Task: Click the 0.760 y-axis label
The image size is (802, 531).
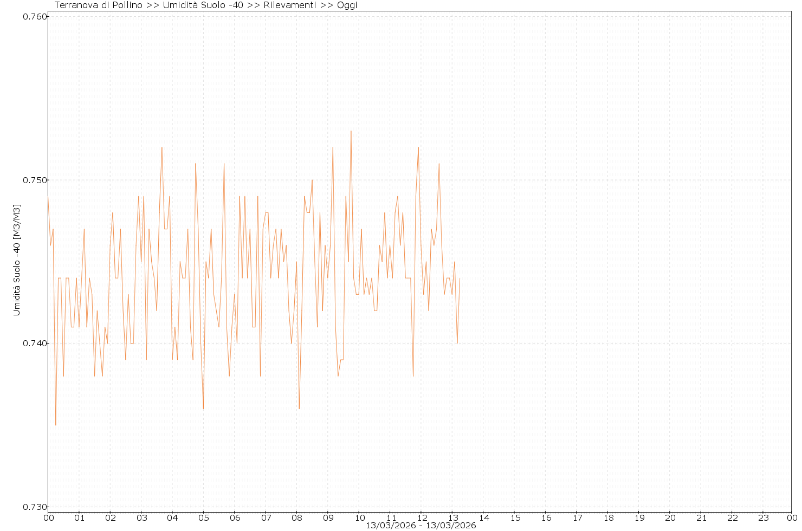Action: 35,16
